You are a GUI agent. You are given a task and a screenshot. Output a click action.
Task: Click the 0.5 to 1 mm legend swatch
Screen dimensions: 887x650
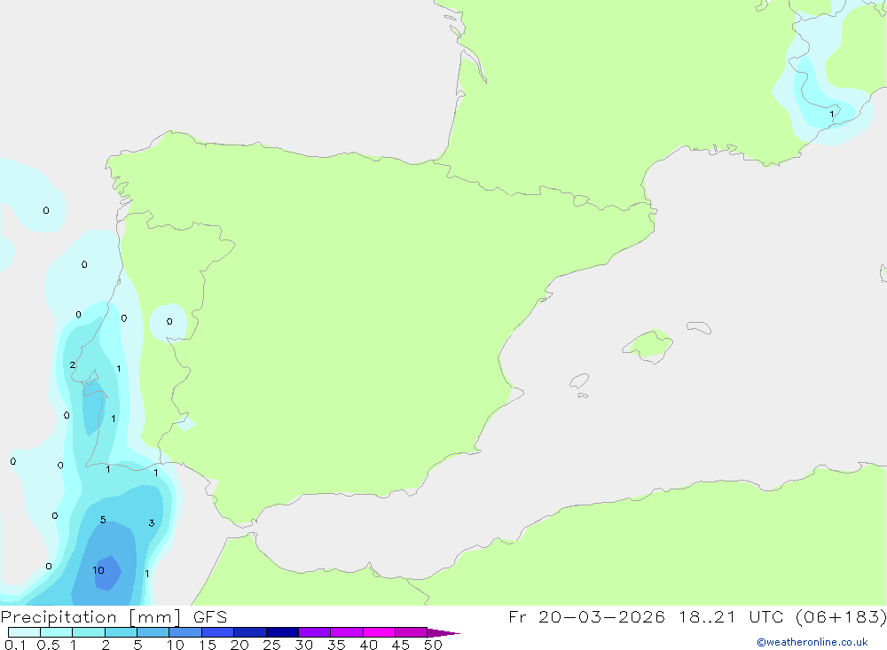point(56,632)
